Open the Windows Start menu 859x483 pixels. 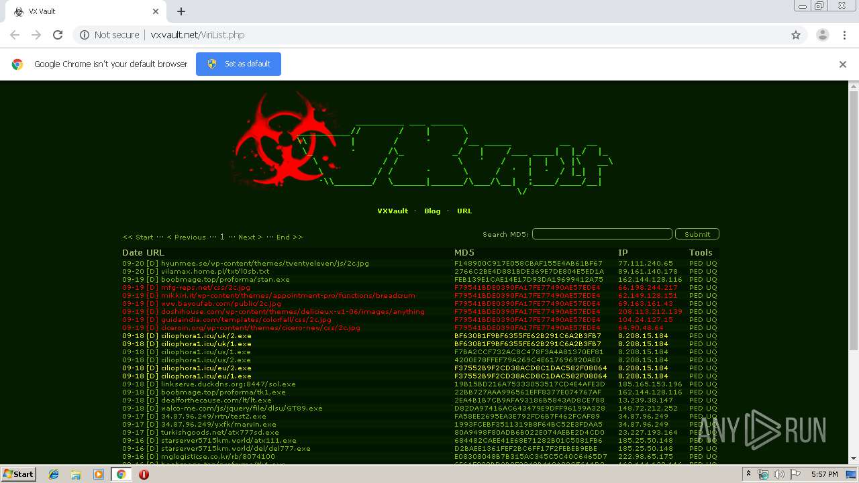[18, 474]
